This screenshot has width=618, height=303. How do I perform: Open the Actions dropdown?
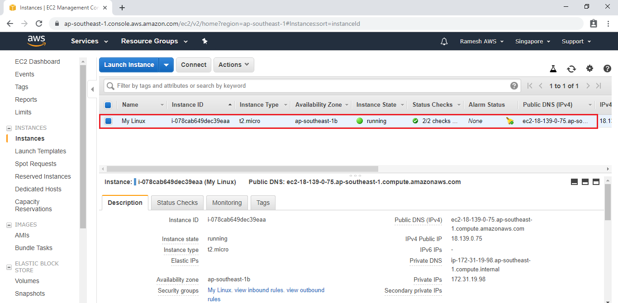[234, 65]
